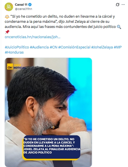Viewport: 128px width, 167px height.
Task: Select the #JuicioPolítico hashtag
Action: [17, 47]
